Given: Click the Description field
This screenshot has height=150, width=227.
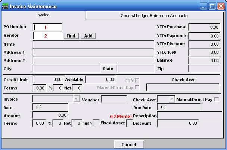Looking at the screenshot, I should (x=190, y=115).
